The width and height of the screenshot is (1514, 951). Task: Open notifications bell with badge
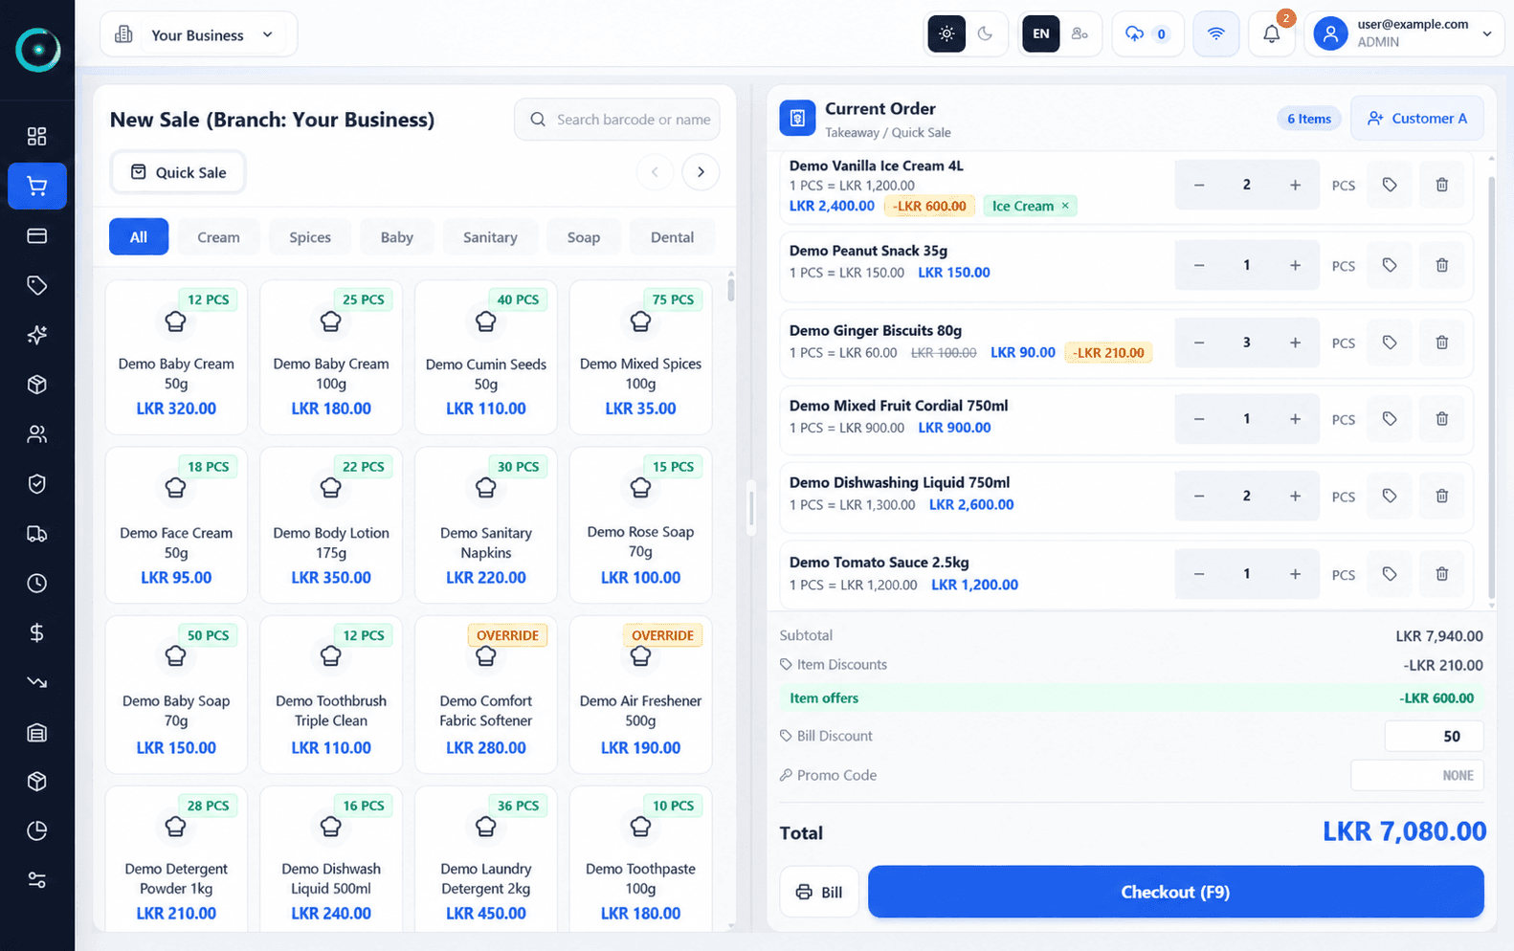coord(1272,34)
